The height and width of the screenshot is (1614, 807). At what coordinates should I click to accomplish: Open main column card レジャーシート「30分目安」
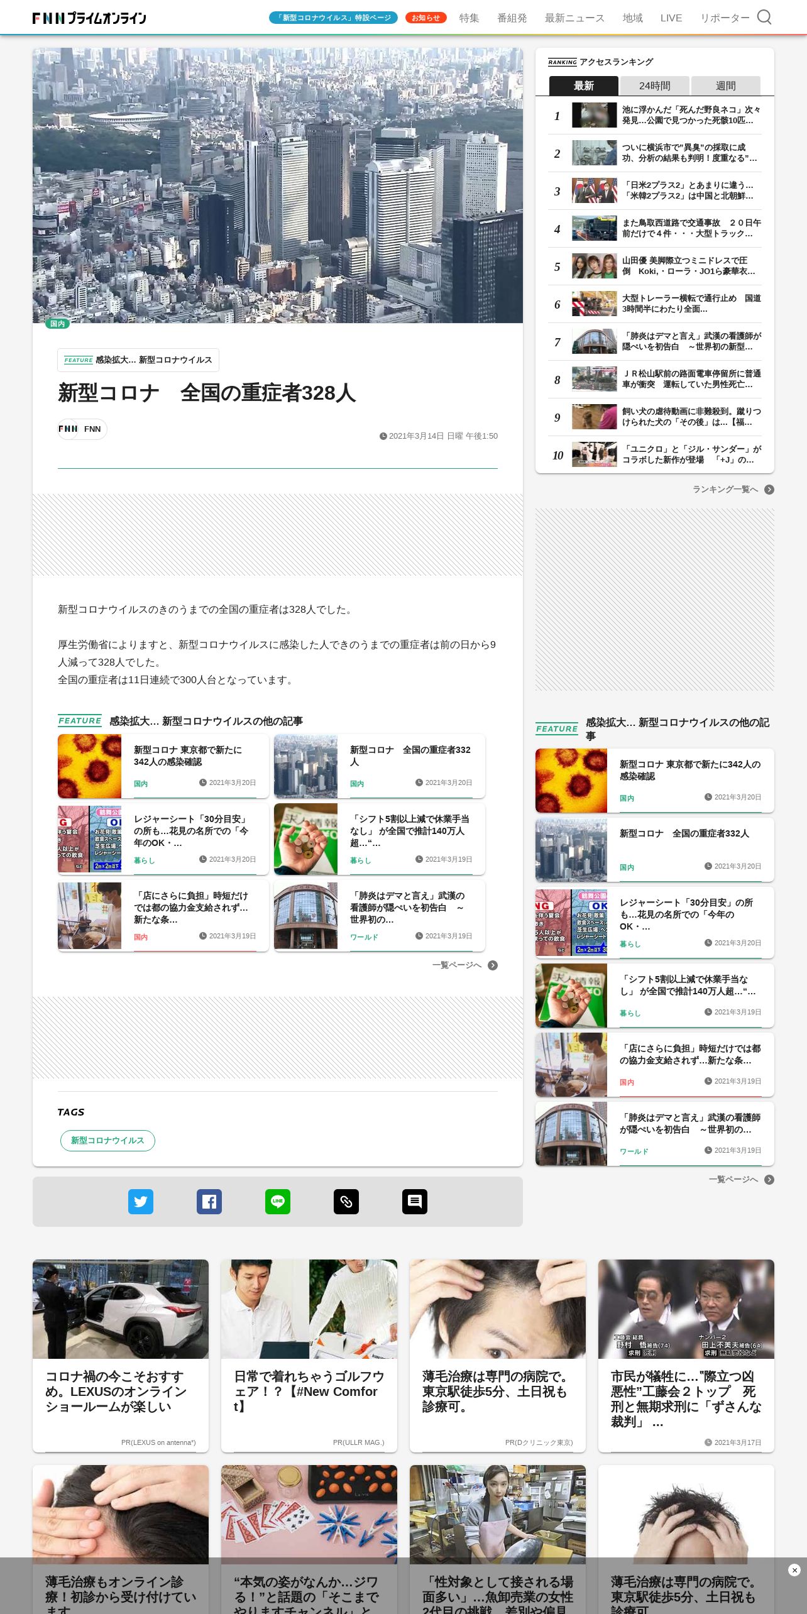coord(163,839)
